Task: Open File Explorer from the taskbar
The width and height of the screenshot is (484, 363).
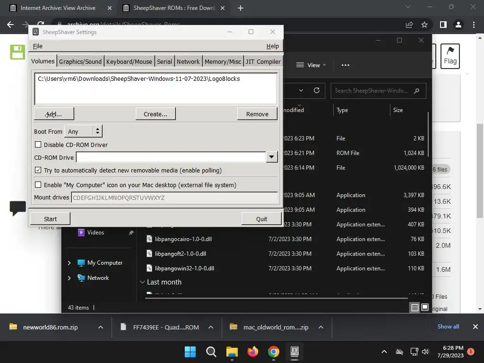Action: (232, 352)
